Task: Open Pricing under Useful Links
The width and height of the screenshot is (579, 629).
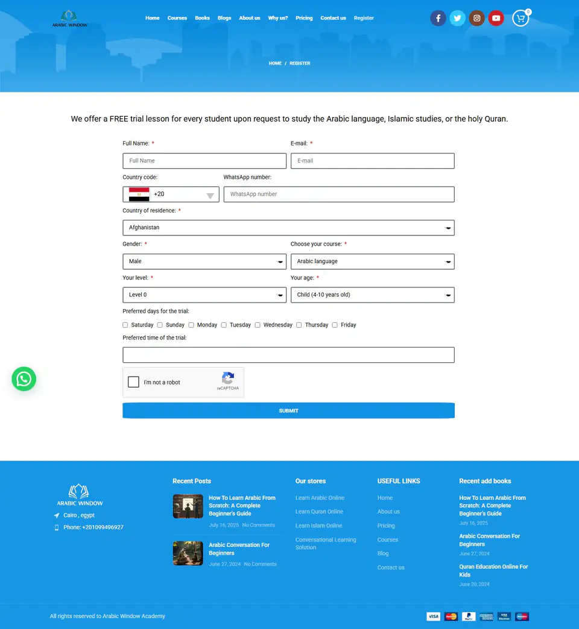Action: click(386, 526)
